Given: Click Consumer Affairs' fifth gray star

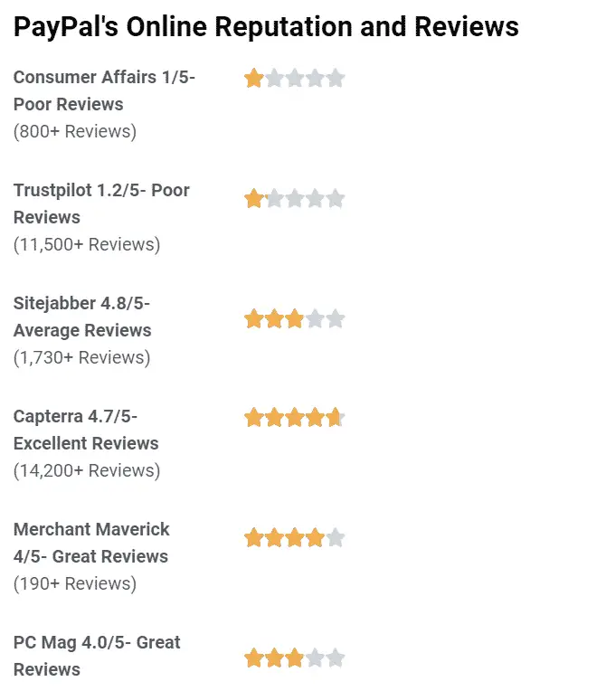Looking at the screenshot, I should (x=336, y=79).
